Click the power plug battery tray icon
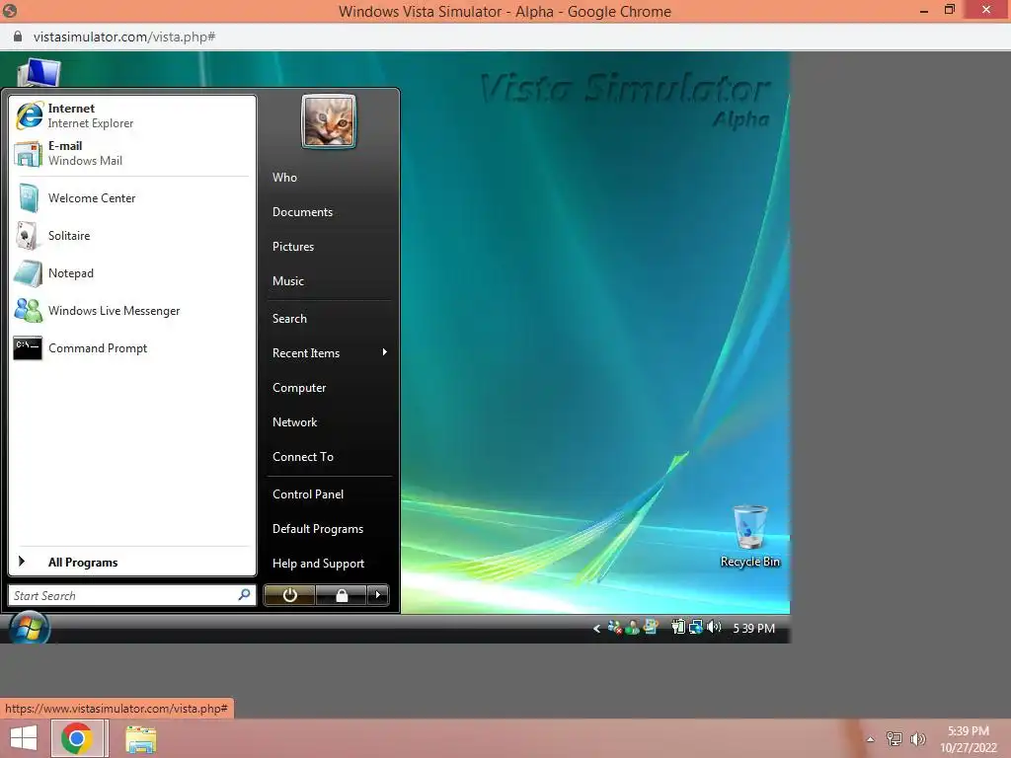This screenshot has height=758, width=1011. pos(677,627)
